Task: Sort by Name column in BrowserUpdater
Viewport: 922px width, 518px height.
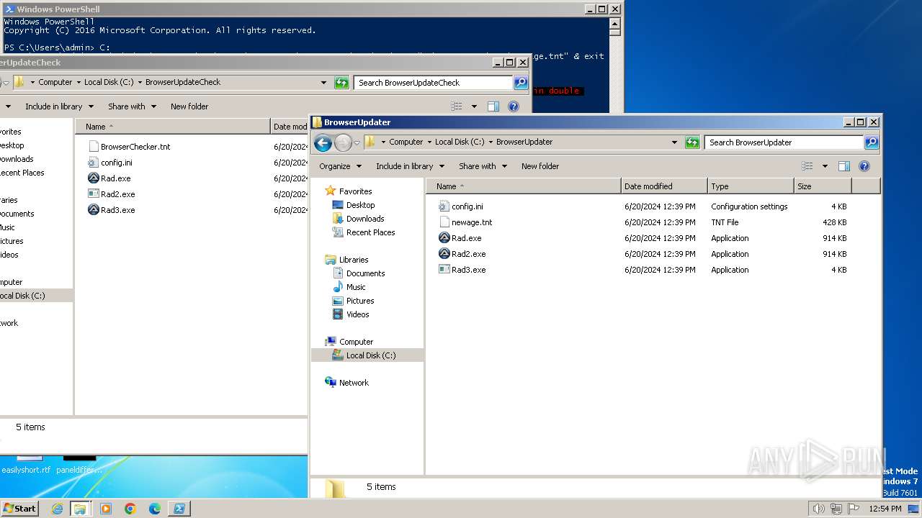Action: tap(524, 186)
